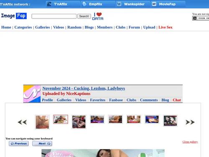This screenshot has width=209, height=157.
Task: Open the Categories menu item
Action: tap(23, 27)
